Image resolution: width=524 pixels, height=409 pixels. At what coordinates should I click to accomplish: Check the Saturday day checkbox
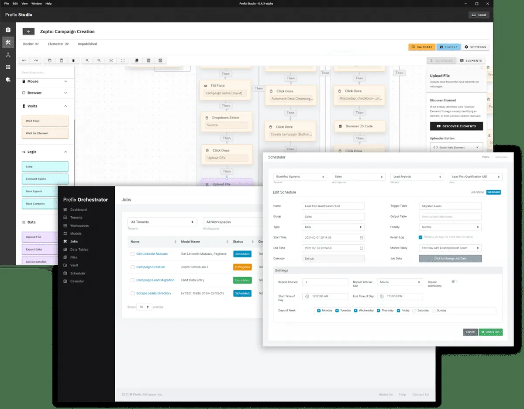[x=415, y=311]
